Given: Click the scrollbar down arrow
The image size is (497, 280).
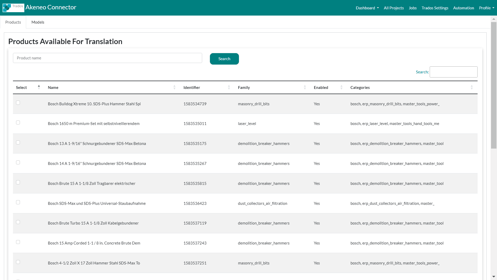Looking at the screenshot, I should point(494,277).
